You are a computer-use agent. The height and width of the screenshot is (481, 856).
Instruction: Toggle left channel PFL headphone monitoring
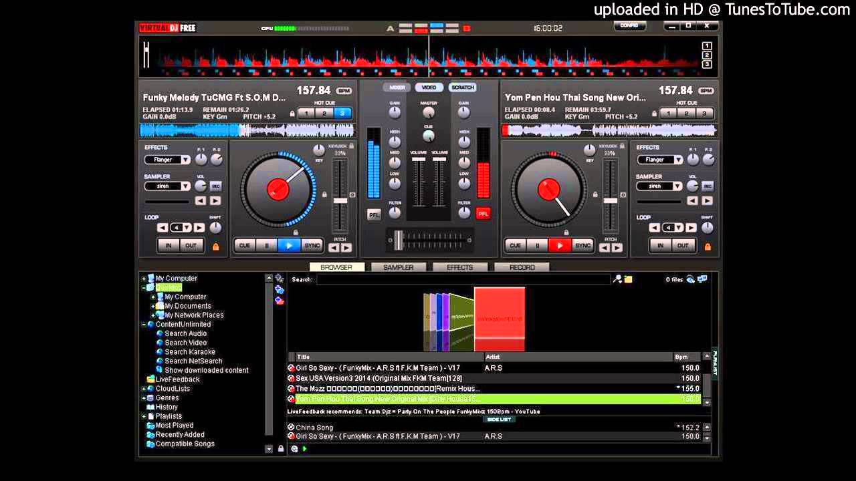[374, 214]
